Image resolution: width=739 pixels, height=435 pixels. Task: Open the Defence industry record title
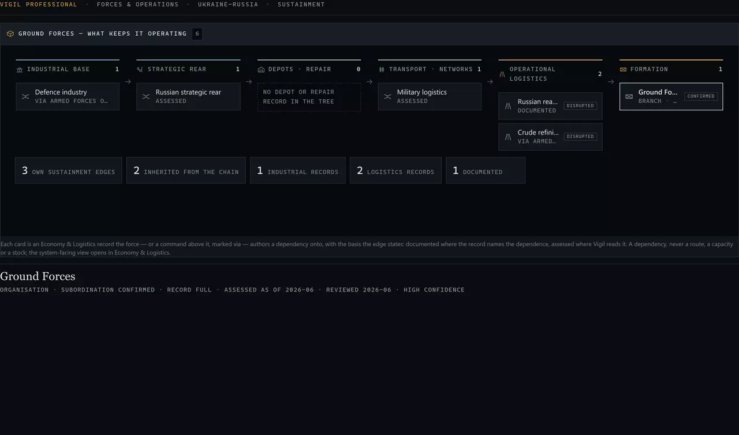(x=61, y=92)
